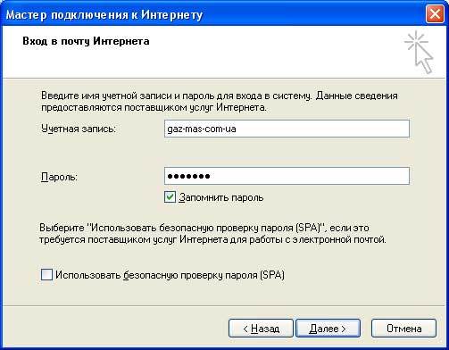Place cursor after the masked password dots
449x350 pixels.
(212, 176)
